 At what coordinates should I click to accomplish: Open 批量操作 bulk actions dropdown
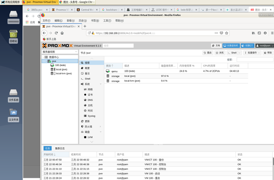tap(252, 53)
